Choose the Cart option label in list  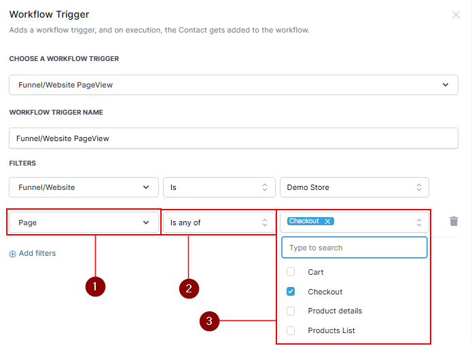pyautogui.click(x=316, y=272)
